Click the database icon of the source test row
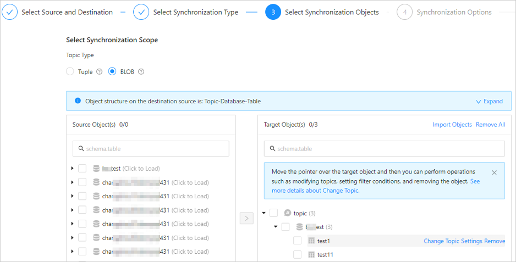The width and height of the screenshot is (516, 262). click(96, 169)
